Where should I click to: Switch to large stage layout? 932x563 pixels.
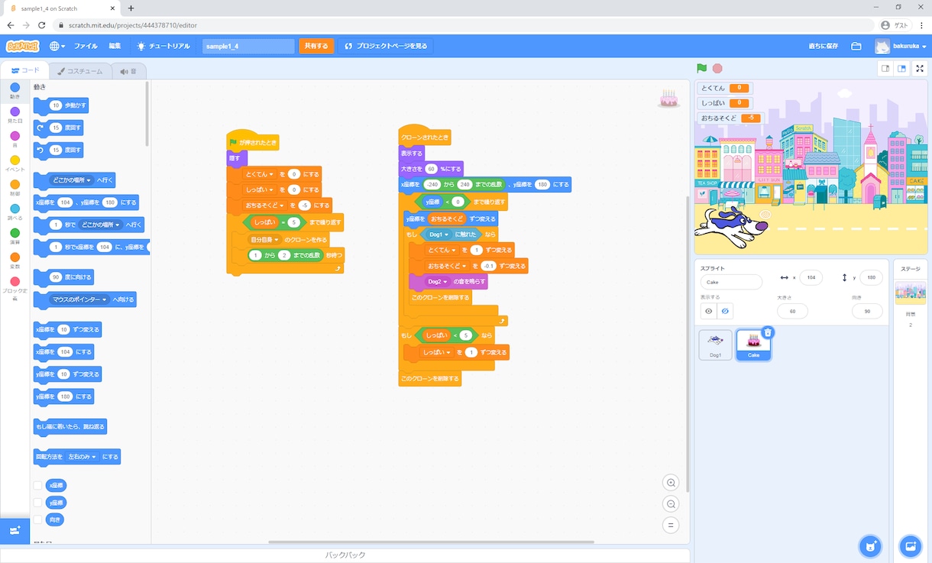click(902, 68)
